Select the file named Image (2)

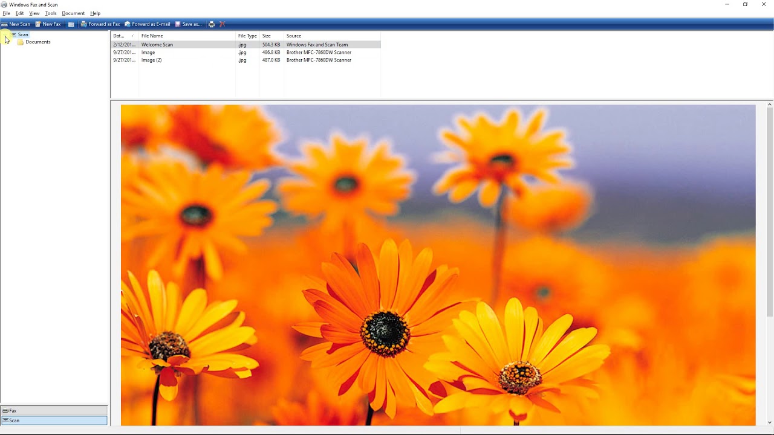pyautogui.click(x=151, y=60)
